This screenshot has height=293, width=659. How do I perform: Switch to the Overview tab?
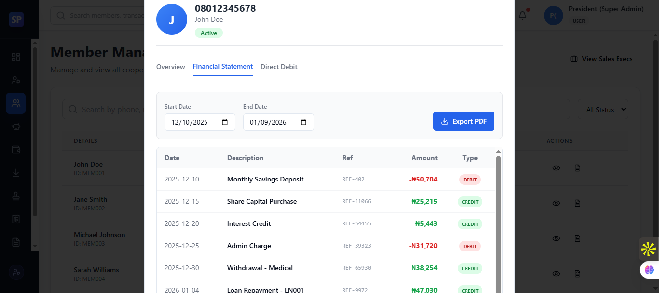point(170,67)
